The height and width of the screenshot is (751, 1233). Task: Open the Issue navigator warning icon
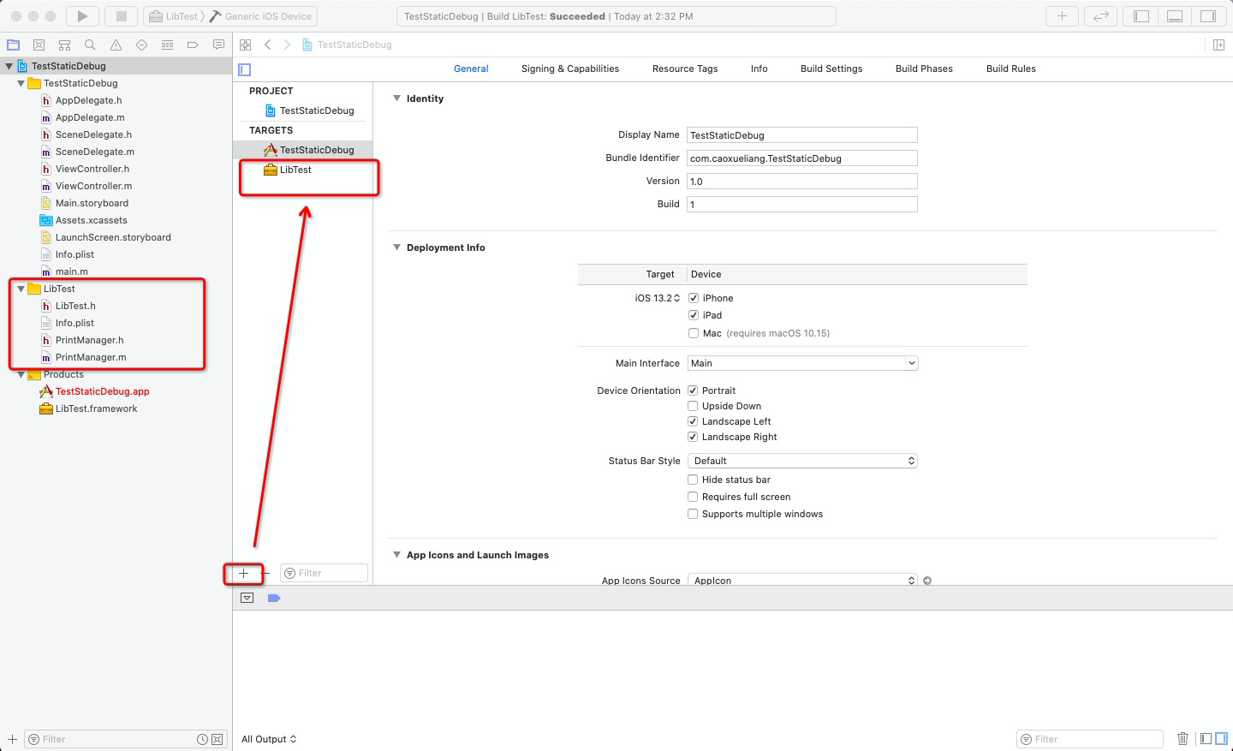pyautogui.click(x=116, y=45)
